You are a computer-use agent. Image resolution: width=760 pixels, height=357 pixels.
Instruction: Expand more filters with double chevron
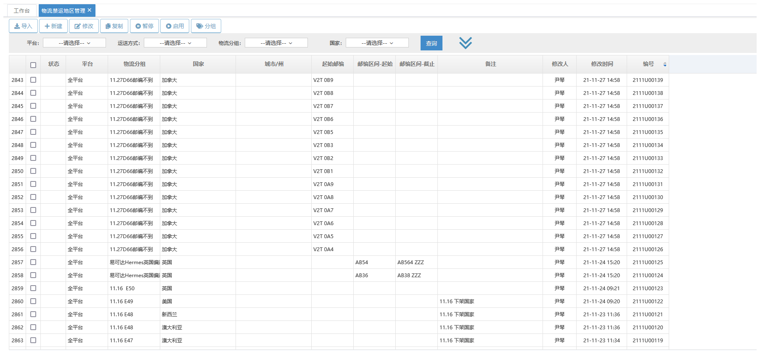click(465, 43)
